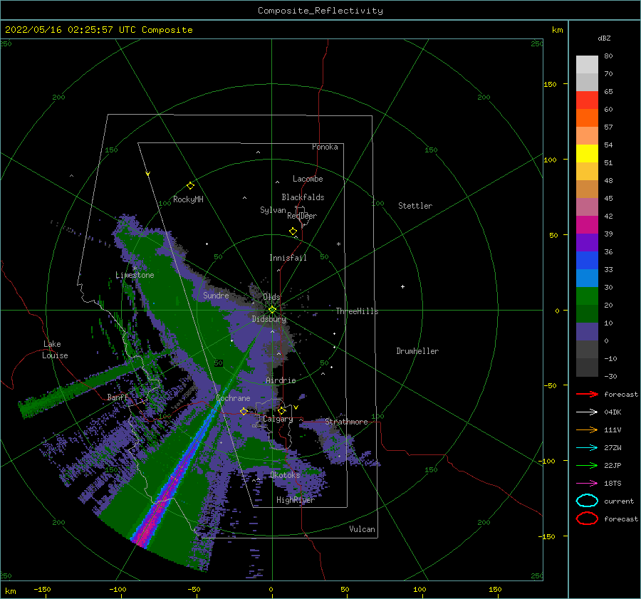Image resolution: width=641 pixels, height=599 pixels.
Task: Pick the red 65–60 dBZ color swatch
Action: point(587,100)
